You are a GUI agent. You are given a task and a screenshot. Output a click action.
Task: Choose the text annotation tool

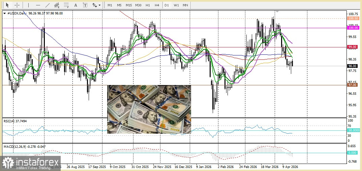76,5
